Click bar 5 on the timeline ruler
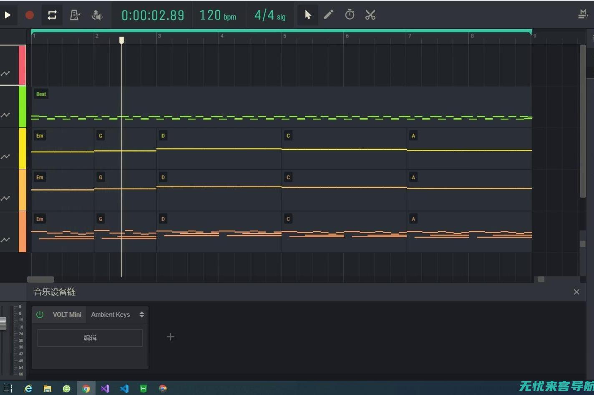This screenshot has height=395, width=594. (285, 36)
